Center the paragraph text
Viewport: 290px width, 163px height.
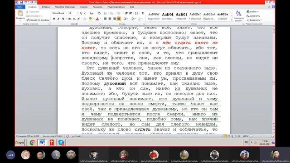110,19
